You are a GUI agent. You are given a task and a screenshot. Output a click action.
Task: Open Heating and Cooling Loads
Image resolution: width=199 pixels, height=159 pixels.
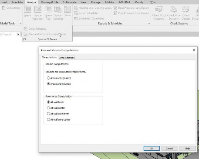[x=93, y=8]
